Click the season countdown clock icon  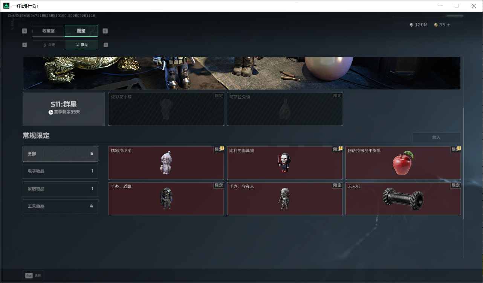(x=50, y=112)
